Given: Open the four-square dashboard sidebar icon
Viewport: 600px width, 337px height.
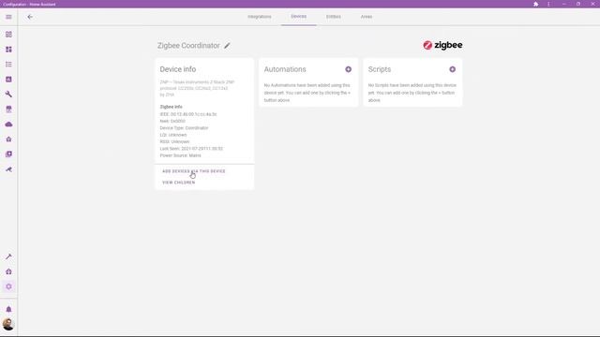Looking at the screenshot, I should pyautogui.click(x=8, y=50).
